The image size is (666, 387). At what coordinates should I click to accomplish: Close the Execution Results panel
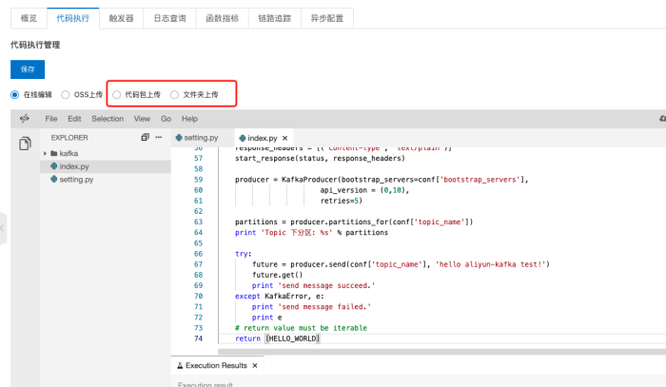[254, 365]
